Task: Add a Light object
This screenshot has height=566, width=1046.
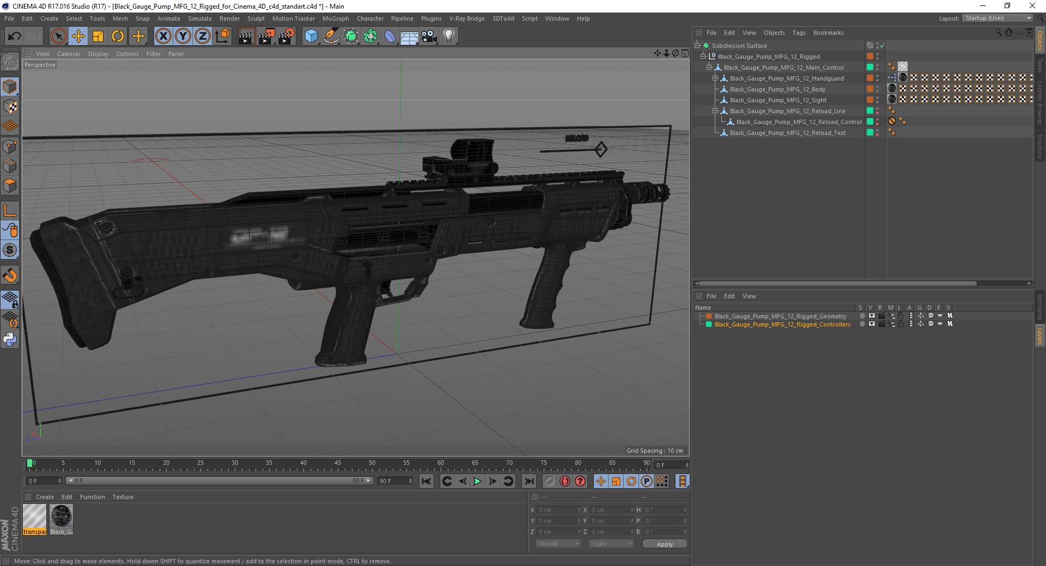Action: click(449, 36)
